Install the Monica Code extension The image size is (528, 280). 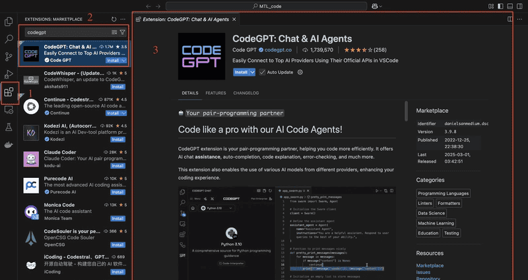[118, 219]
